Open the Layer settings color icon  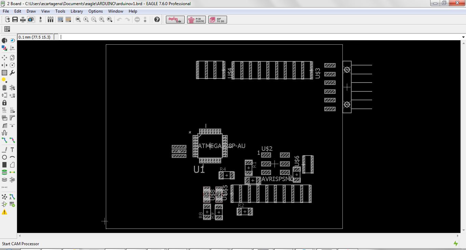4,48
